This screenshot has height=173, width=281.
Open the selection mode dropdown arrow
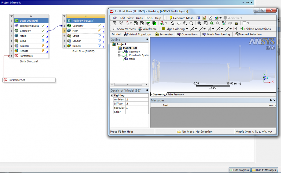[x=131, y=23]
